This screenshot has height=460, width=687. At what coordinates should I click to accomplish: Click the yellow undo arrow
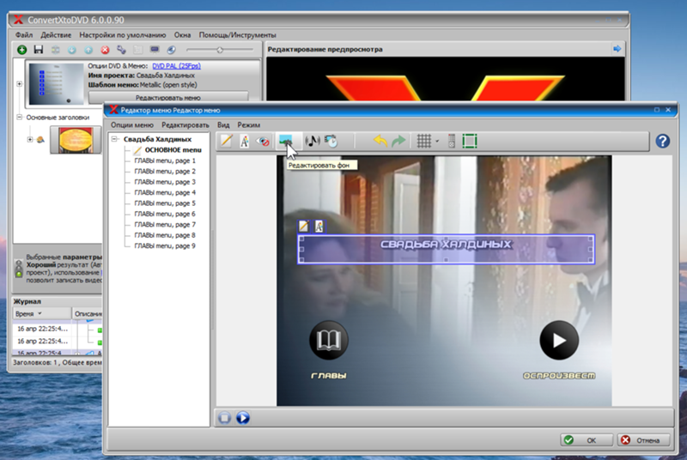click(x=380, y=141)
